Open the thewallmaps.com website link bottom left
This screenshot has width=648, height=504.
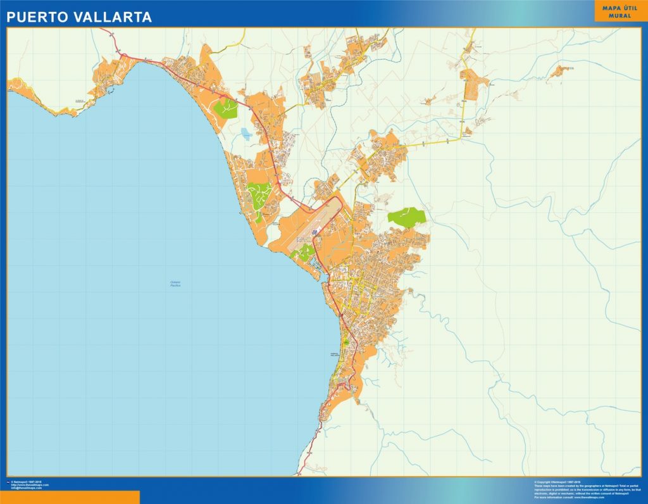[x=30, y=485]
